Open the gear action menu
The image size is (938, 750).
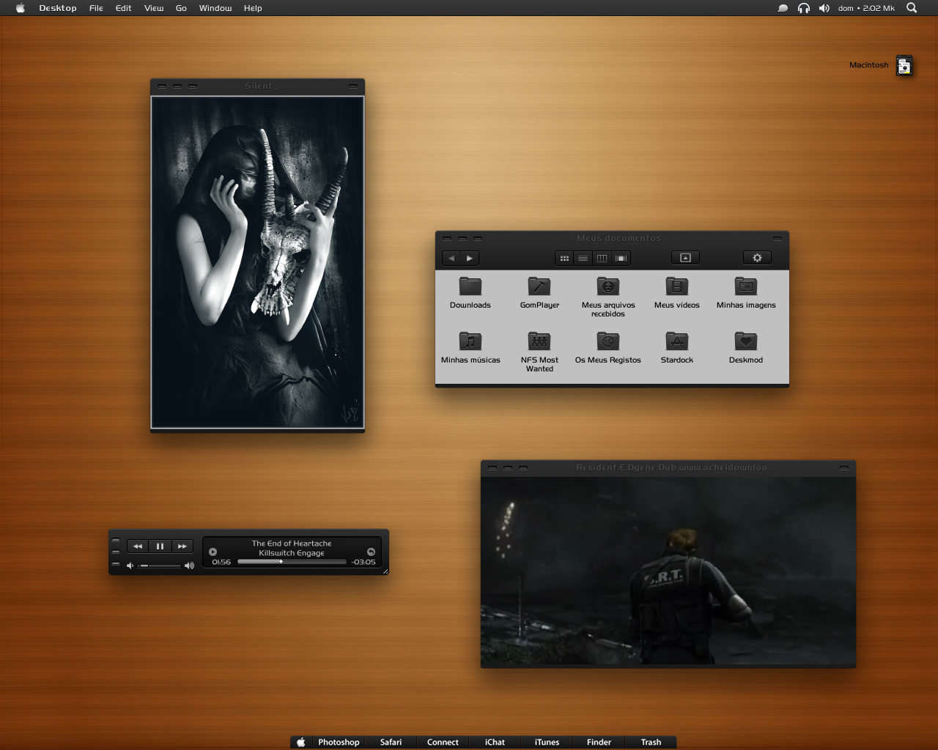(x=757, y=258)
